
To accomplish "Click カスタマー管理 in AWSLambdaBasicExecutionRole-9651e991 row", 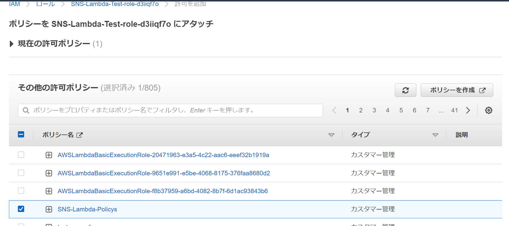I will tap(373, 173).
